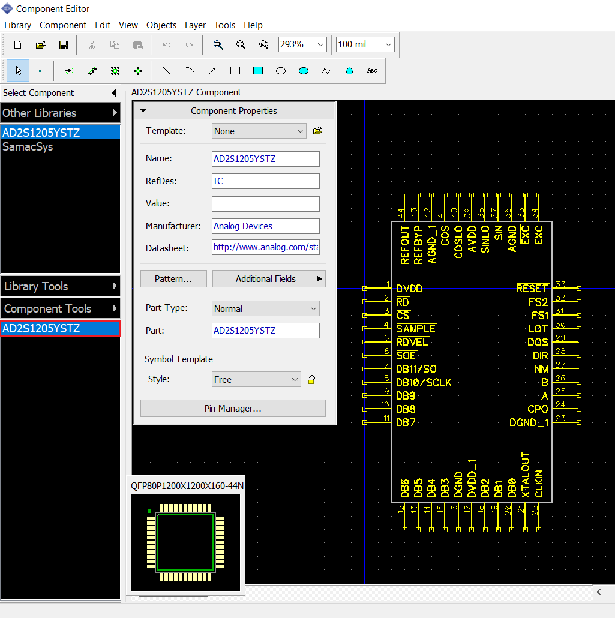Zoom out with magnifier minus icon
The height and width of the screenshot is (618, 615).
coord(241,45)
